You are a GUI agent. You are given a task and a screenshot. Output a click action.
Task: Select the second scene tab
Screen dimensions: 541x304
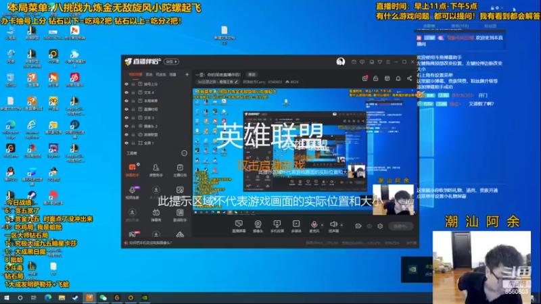pos(149,74)
